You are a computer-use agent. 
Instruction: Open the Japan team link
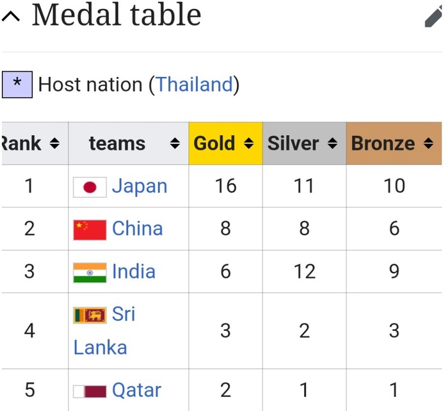140,186
